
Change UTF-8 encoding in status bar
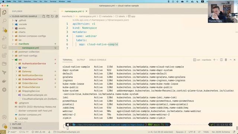coord(192,132)
